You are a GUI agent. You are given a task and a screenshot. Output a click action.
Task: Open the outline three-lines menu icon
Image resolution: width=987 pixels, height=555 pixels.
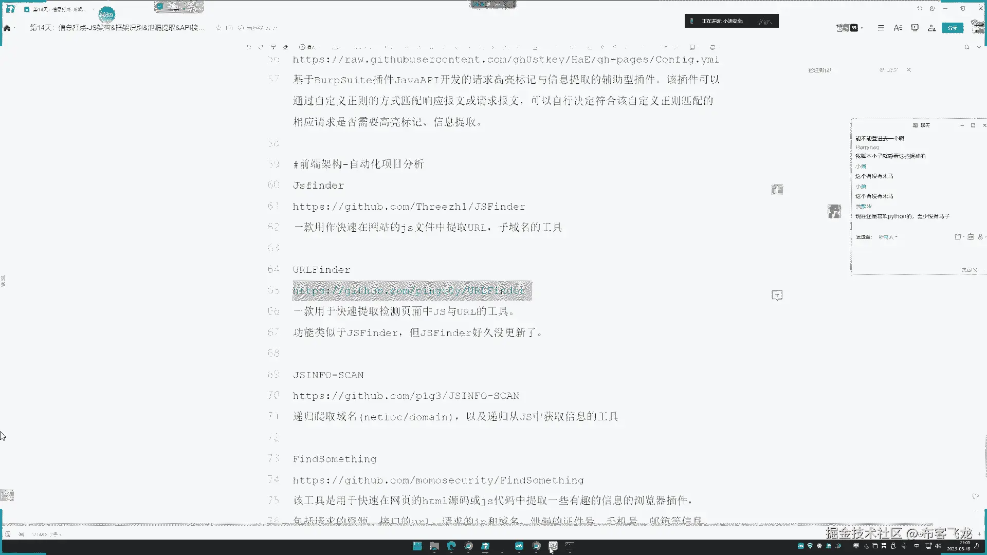click(881, 28)
